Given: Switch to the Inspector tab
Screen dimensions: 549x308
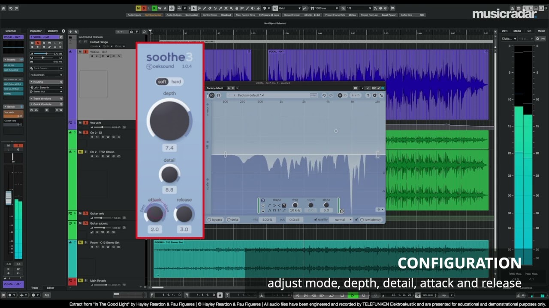Looking at the screenshot, I should click(x=36, y=31).
